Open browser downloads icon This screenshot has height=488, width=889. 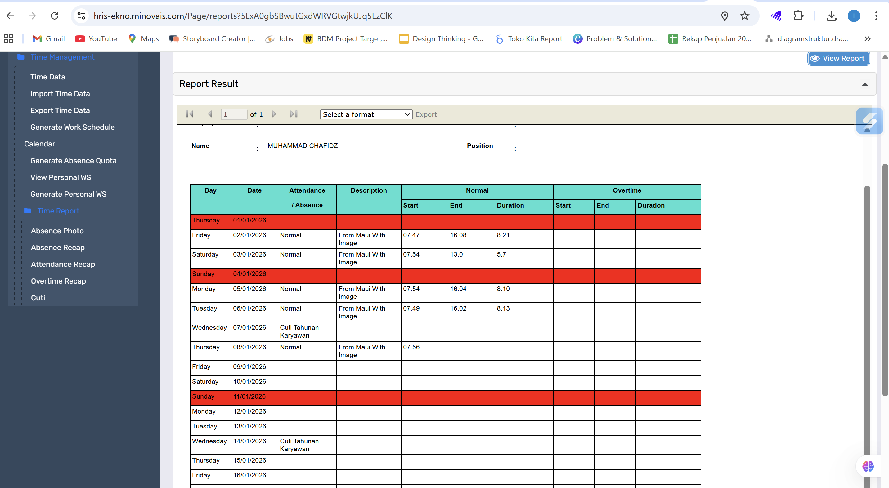(x=831, y=16)
